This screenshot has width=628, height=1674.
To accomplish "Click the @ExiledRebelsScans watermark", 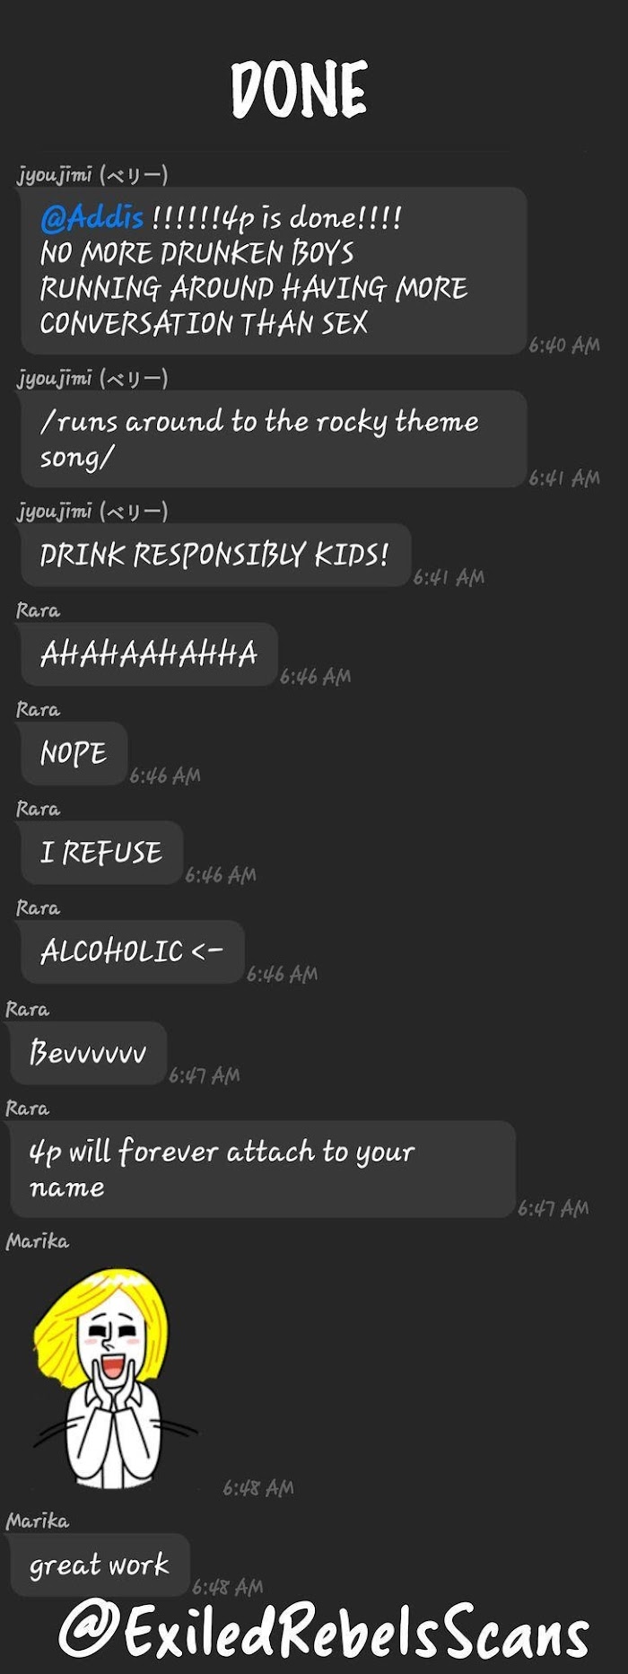I will pos(325,1631).
